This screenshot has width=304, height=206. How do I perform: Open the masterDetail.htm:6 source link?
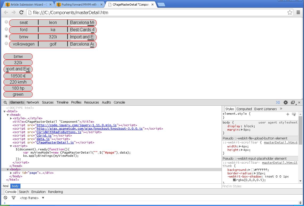pos(281,142)
